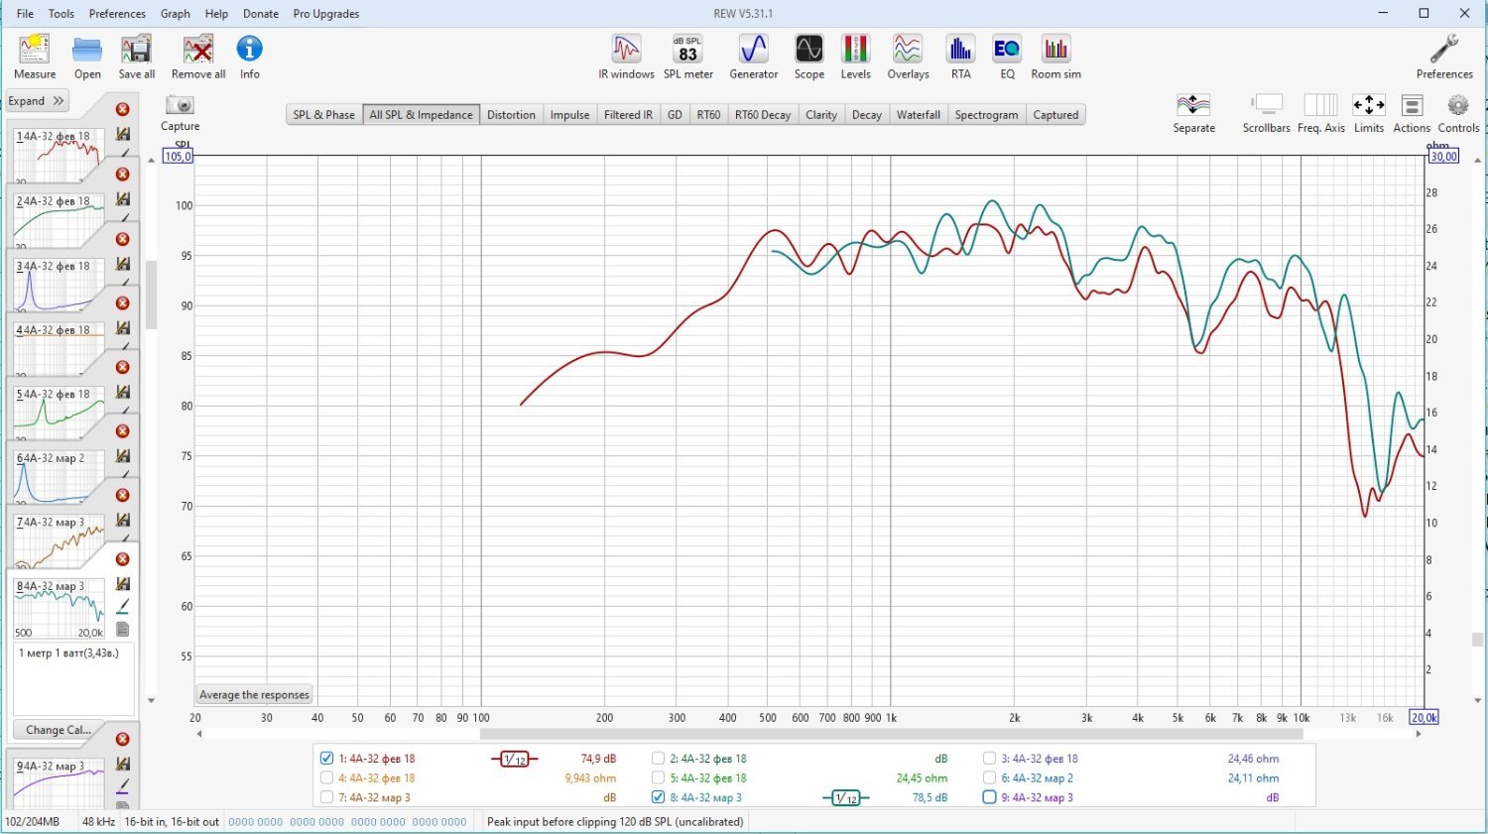
Task: Open the Preferences menu
Action: tap(117, 14)
